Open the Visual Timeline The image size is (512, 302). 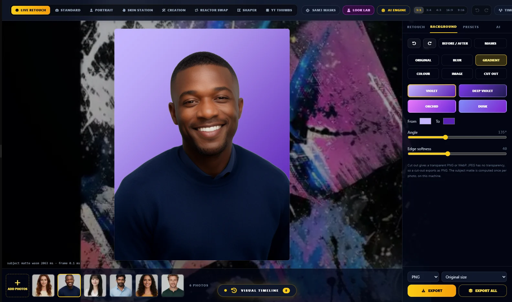(257, 290)
